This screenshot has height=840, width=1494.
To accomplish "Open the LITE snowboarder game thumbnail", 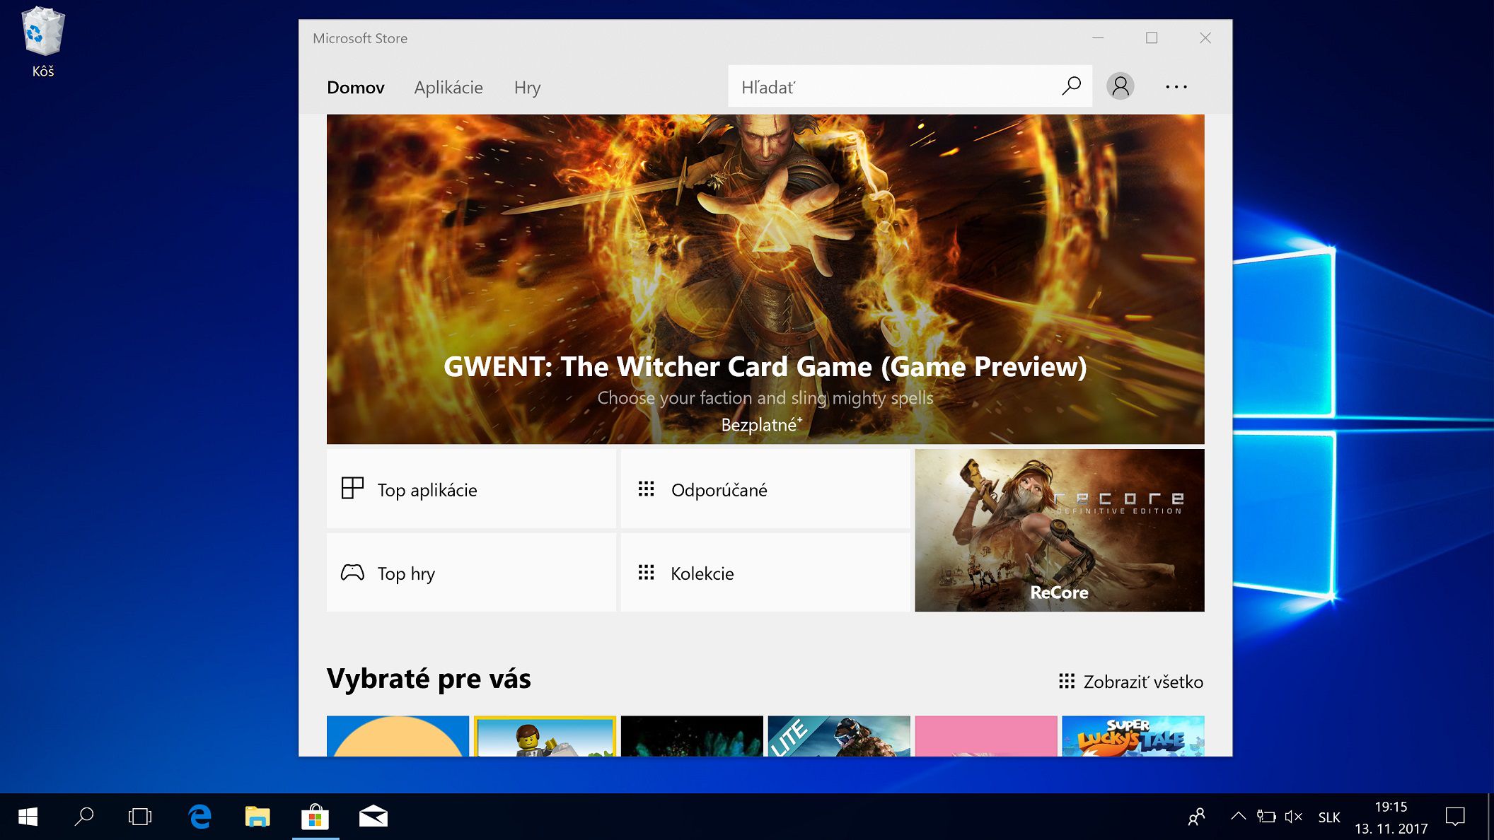I will click(839, 736).
